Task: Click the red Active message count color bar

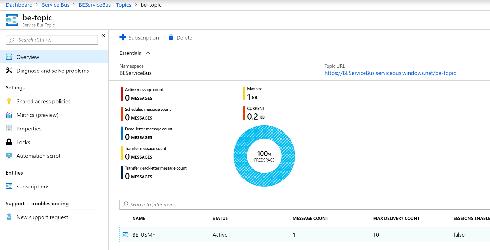Action: pos(122,94)
